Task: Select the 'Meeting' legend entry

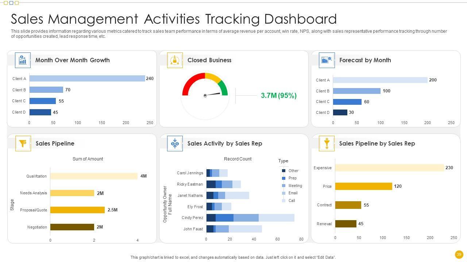Action: coord(295,186)
